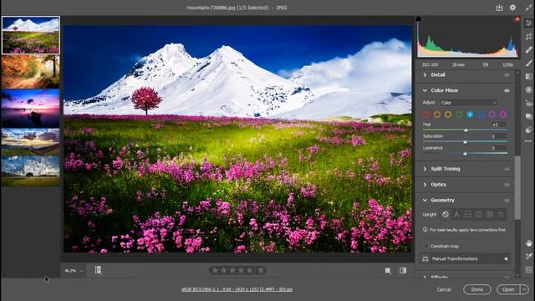
Task: Apply Full Upright correction icon
Action: pyautogui.click(x=490, y=214)
